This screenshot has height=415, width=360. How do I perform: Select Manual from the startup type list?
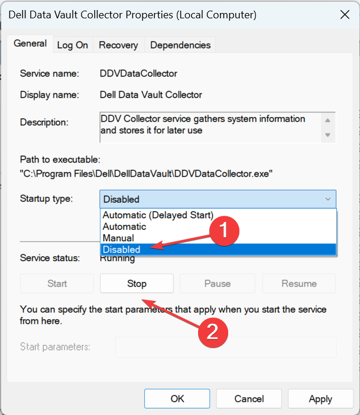pos(118,238)
